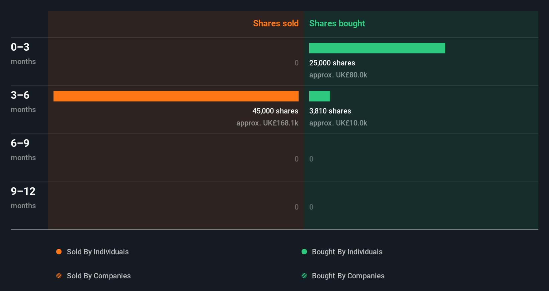Click the striped Bought By Companies legend icon

(x=304, y=276)
